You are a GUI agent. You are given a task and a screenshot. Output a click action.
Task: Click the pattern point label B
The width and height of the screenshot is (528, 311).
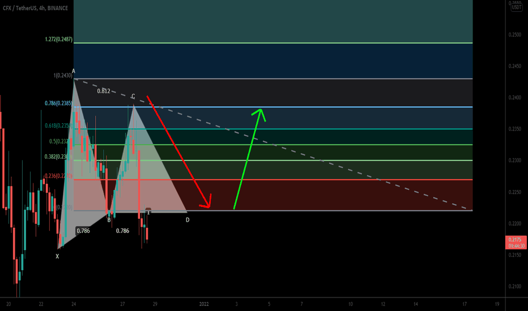pyautogui.click(x=109, y=220)
